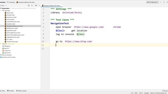Click 11:5 cursor position in status bar
Image resolution: width=168 pixels, height=94 pixels.
132,93
